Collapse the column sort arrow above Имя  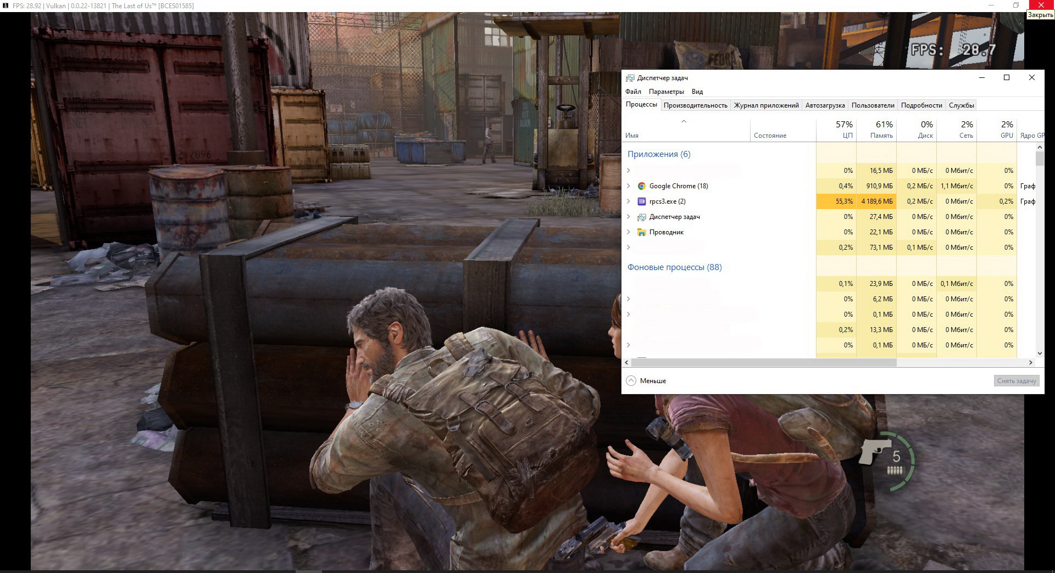(x=684, y=121)
